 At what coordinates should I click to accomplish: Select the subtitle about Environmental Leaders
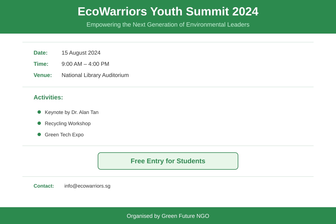click(x=168, y=25)
